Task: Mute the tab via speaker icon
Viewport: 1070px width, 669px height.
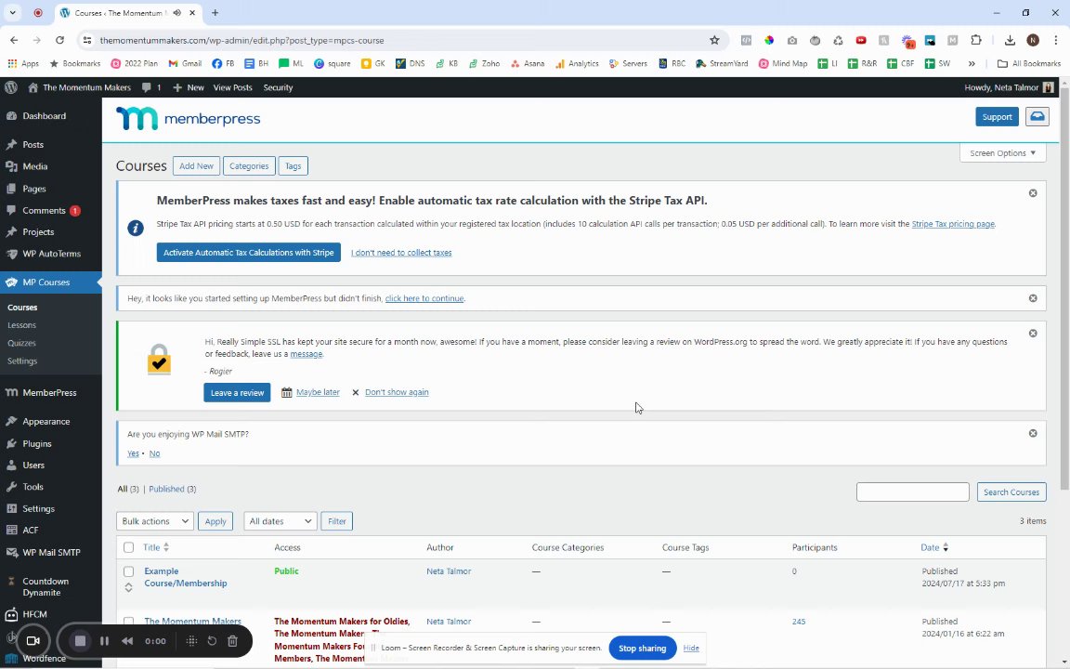Action: pyautogui.click(x=177, y=12)
